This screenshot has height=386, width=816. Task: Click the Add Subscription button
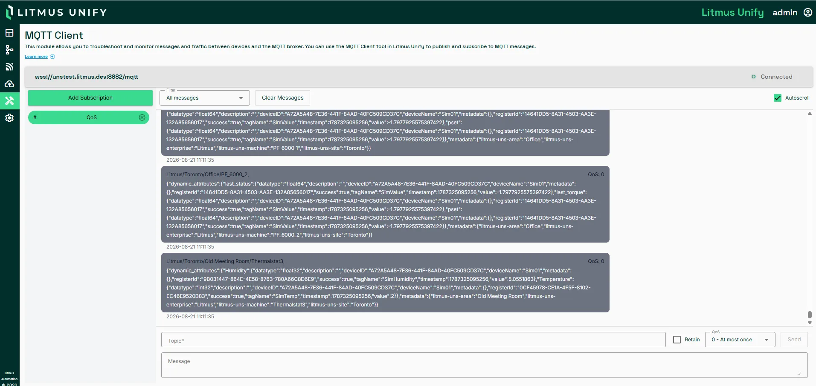[x=90, y=98]
